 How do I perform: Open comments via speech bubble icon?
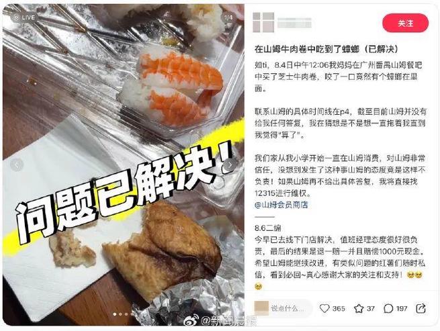(x=388, y=309)
